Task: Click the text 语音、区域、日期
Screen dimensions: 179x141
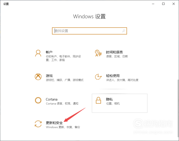Action: pos(117,56)
